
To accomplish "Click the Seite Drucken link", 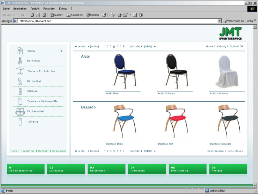I will point(215,151).
